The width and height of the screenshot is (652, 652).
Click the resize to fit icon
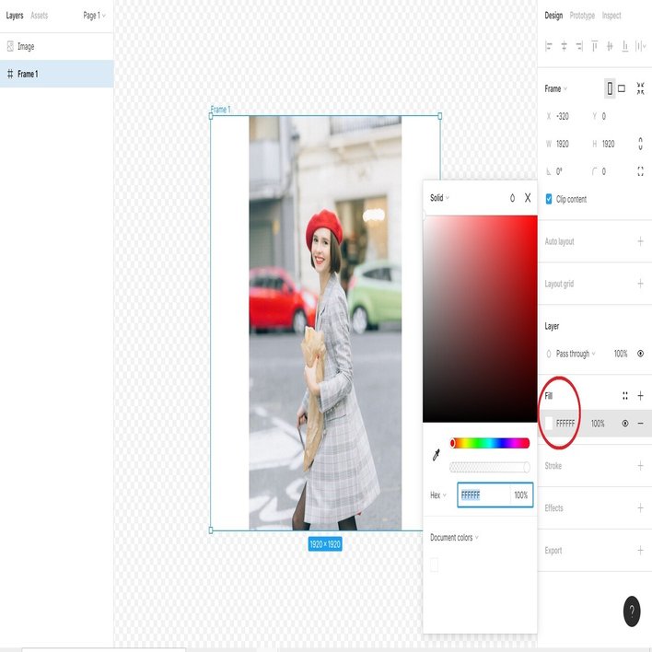pos(640,88)
